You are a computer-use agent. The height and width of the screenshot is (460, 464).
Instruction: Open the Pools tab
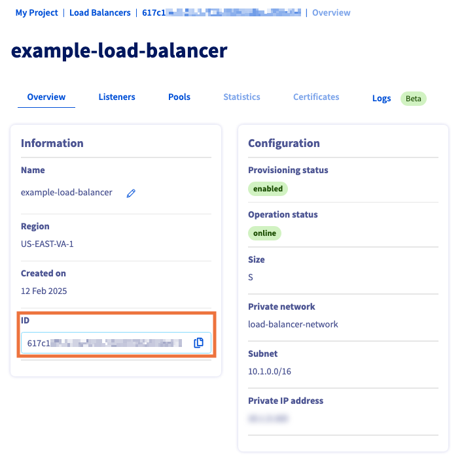pos(179,97)
